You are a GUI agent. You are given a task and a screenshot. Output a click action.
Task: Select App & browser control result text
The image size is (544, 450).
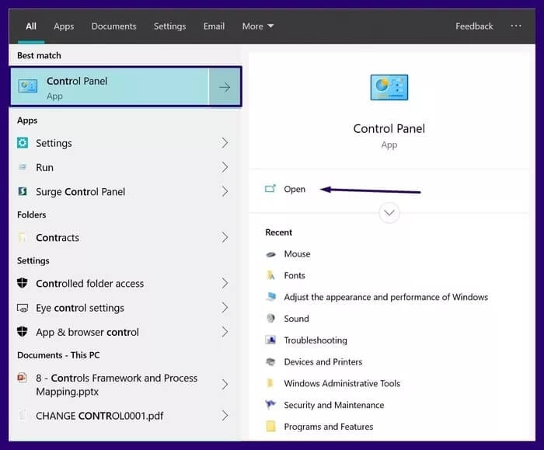point(87,332)
